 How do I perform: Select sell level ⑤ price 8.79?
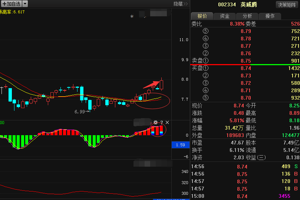[x=245, y=31]
